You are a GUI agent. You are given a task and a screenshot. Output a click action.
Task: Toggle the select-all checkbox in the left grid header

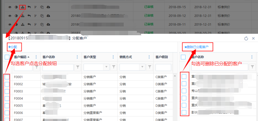tap(7, 57)
